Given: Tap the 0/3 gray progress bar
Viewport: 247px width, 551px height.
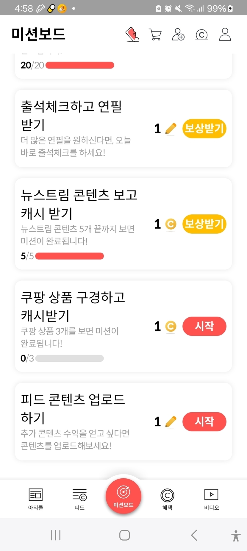Looking at the screenshot, I should click(69, 358).
